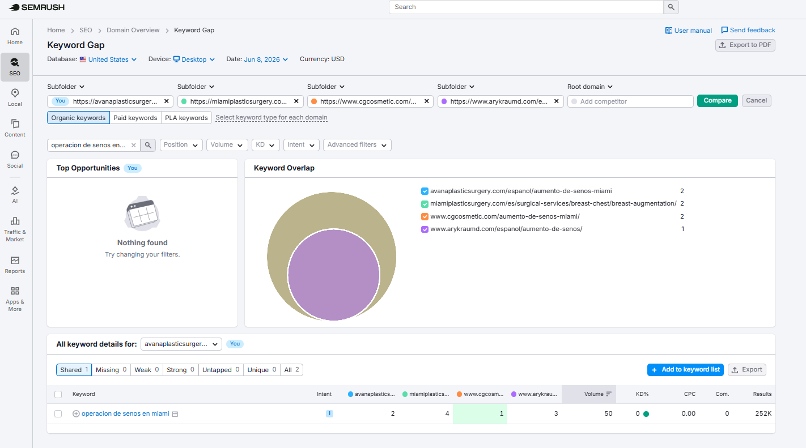Viewport: 806px width, 448px height.
Task: Open the Jun 8, 2026 date dropdown
Action: click(x=266, y=59)
